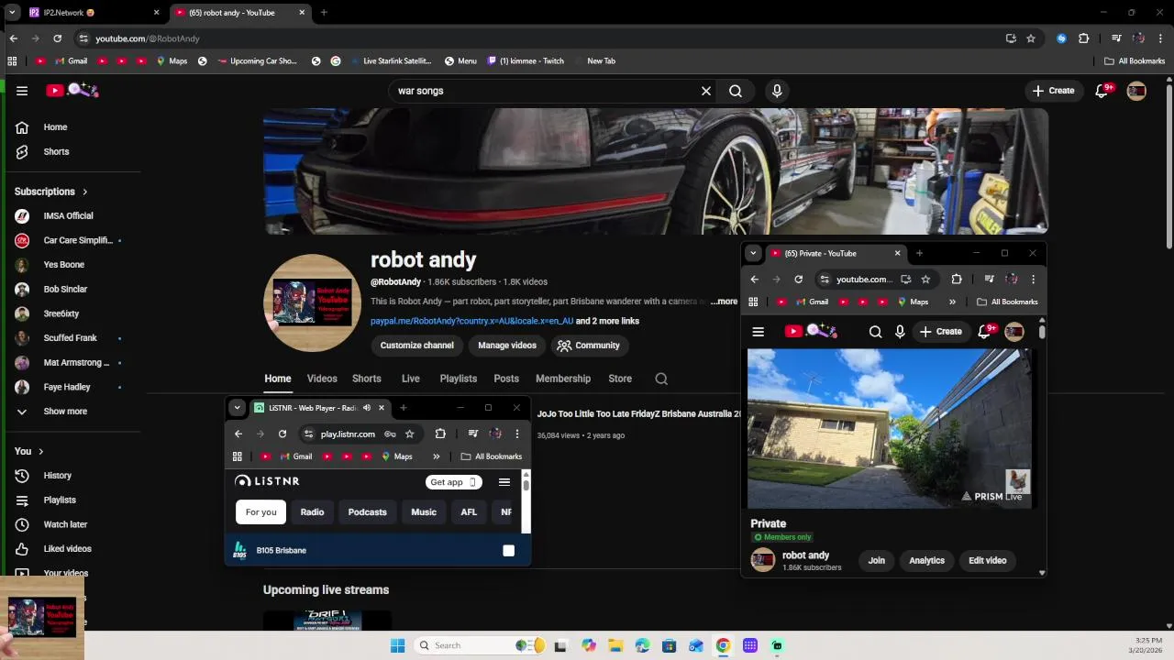Switch to the Live channel tab
This screenshot has width=1174, height=660.
411,379
